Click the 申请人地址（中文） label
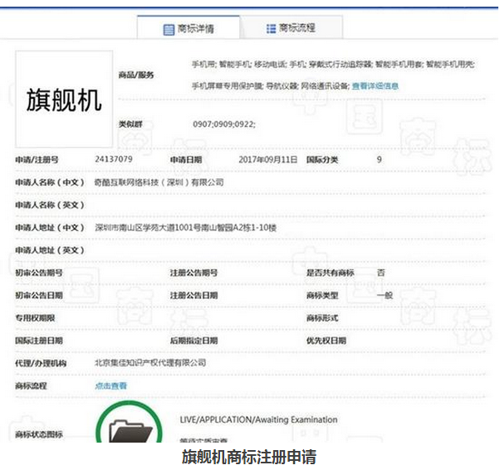Image resolution: width=500 pixels, height=475 pixels. 50,228
